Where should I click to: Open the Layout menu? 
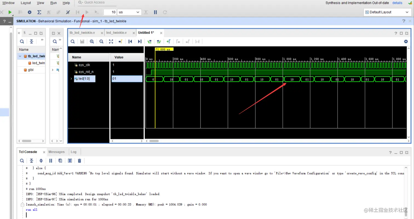[26, 3]
